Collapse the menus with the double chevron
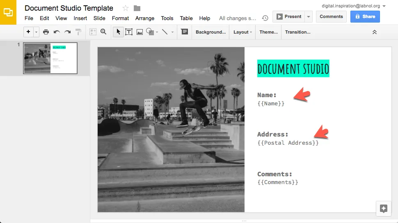This screenshot has width=398, height=223. 374,32
